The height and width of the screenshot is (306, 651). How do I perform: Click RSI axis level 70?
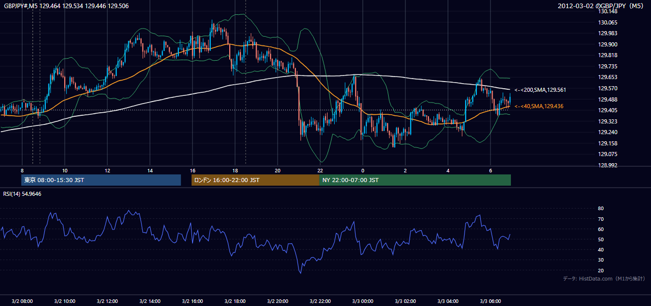pyautogui.click(x=601, y=219)
